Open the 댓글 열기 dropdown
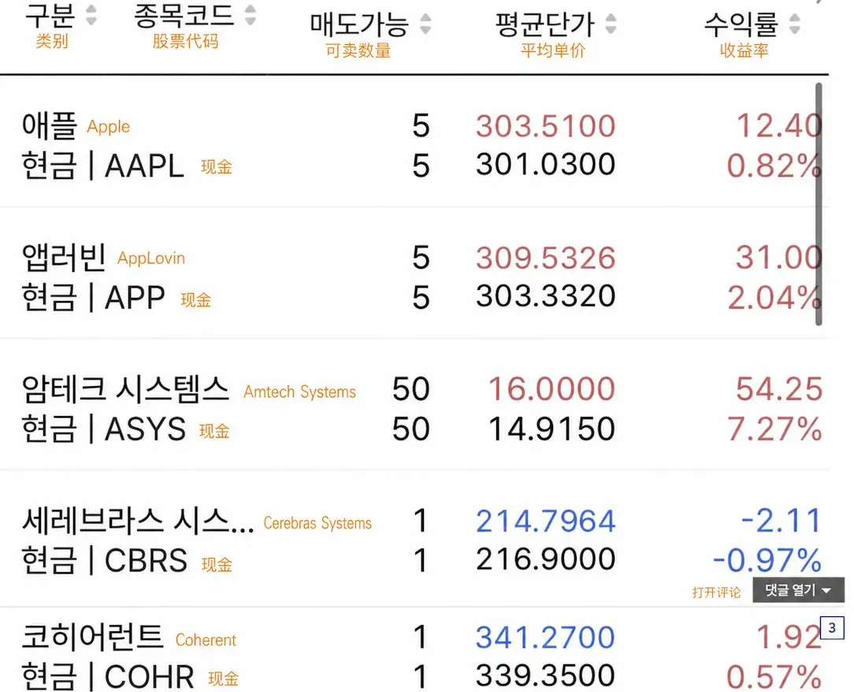Viewport: 854px width, 692px height. tap(798, 590)
